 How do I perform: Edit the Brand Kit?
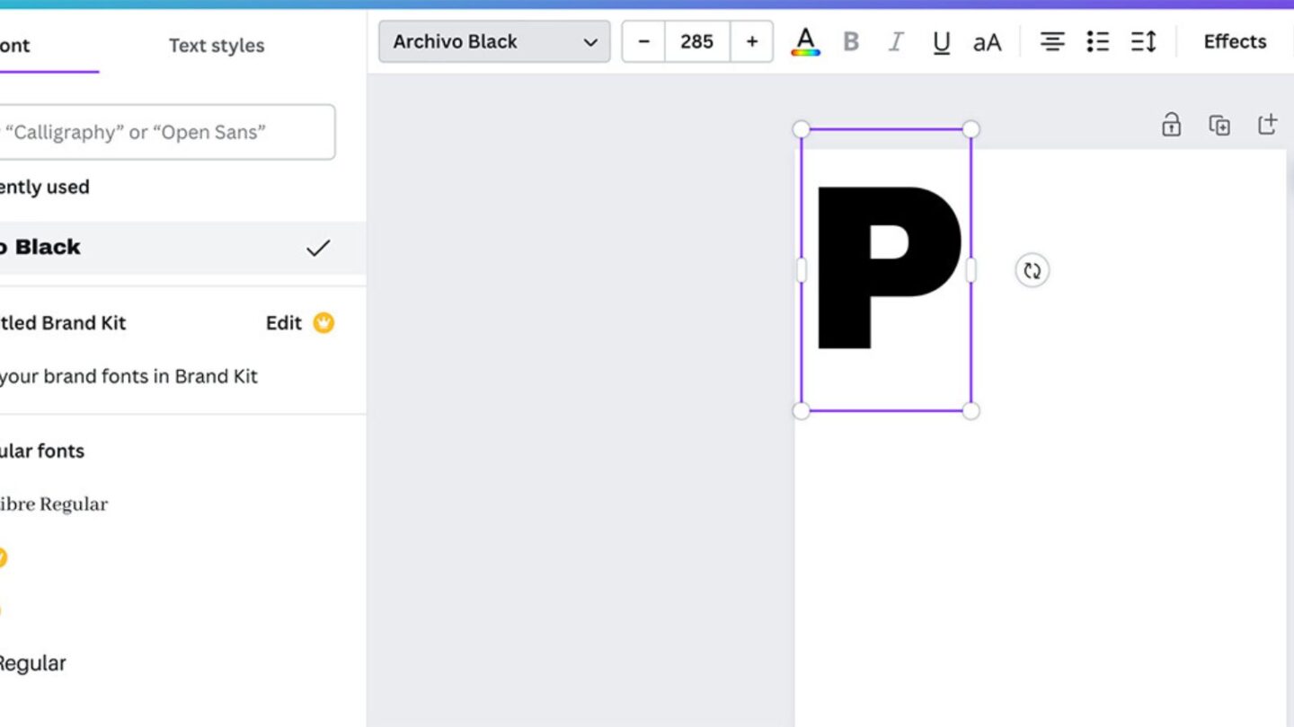click(284, 323)
